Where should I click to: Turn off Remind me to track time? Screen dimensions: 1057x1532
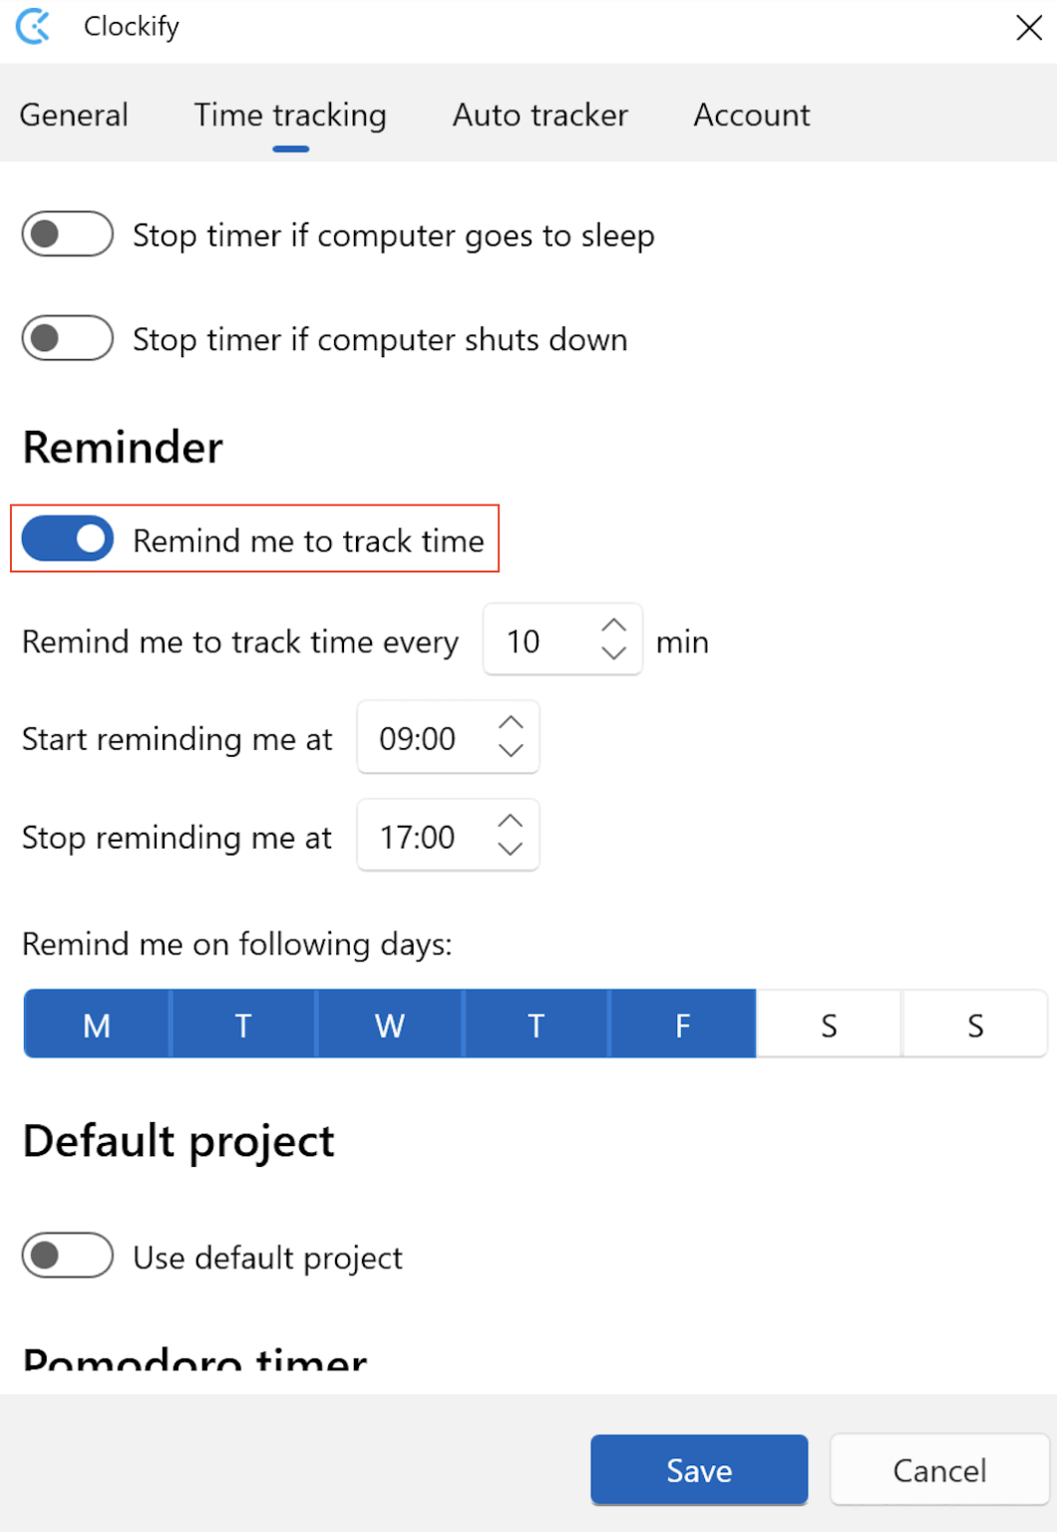(66, 539)
